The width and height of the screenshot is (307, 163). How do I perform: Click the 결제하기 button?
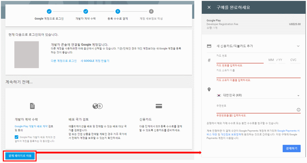291,148
